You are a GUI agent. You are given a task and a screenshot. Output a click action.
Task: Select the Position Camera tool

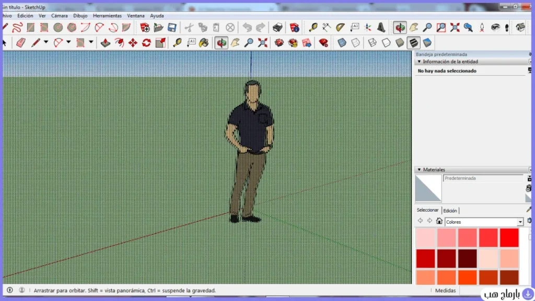pos(482,27)
